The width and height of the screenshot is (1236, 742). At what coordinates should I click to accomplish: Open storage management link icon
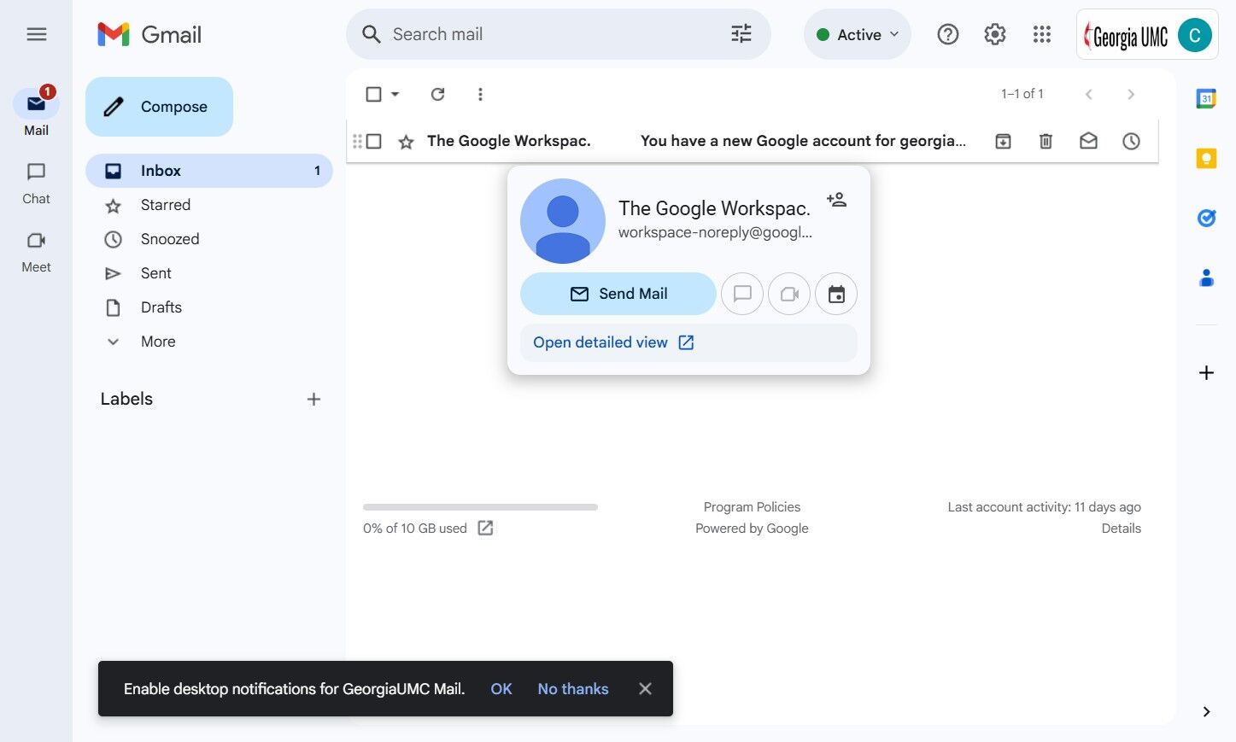(x=485, y=528)
